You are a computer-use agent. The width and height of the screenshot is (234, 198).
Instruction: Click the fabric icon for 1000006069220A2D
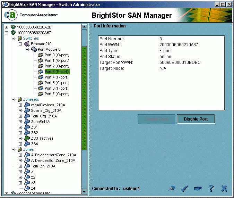[x=13, y=27]
